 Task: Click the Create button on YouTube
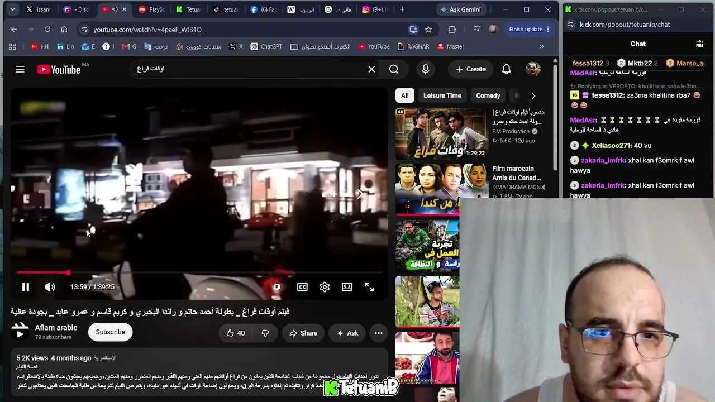471,69
